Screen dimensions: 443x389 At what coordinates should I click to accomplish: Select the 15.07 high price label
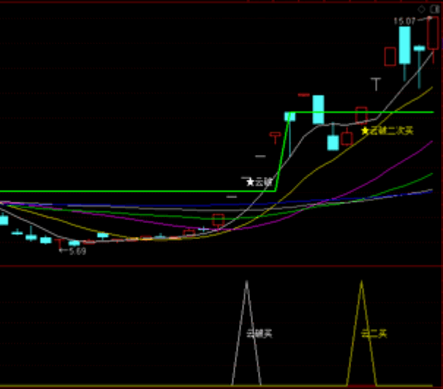[x=404, y=21]
